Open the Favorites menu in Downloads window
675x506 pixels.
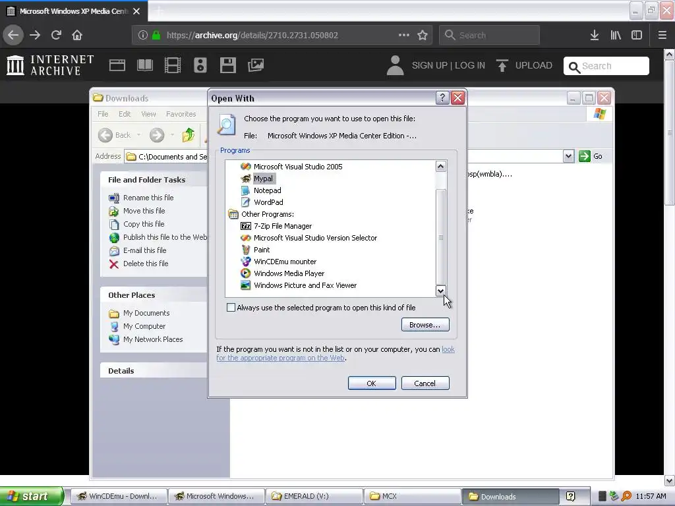pos(181,114)
